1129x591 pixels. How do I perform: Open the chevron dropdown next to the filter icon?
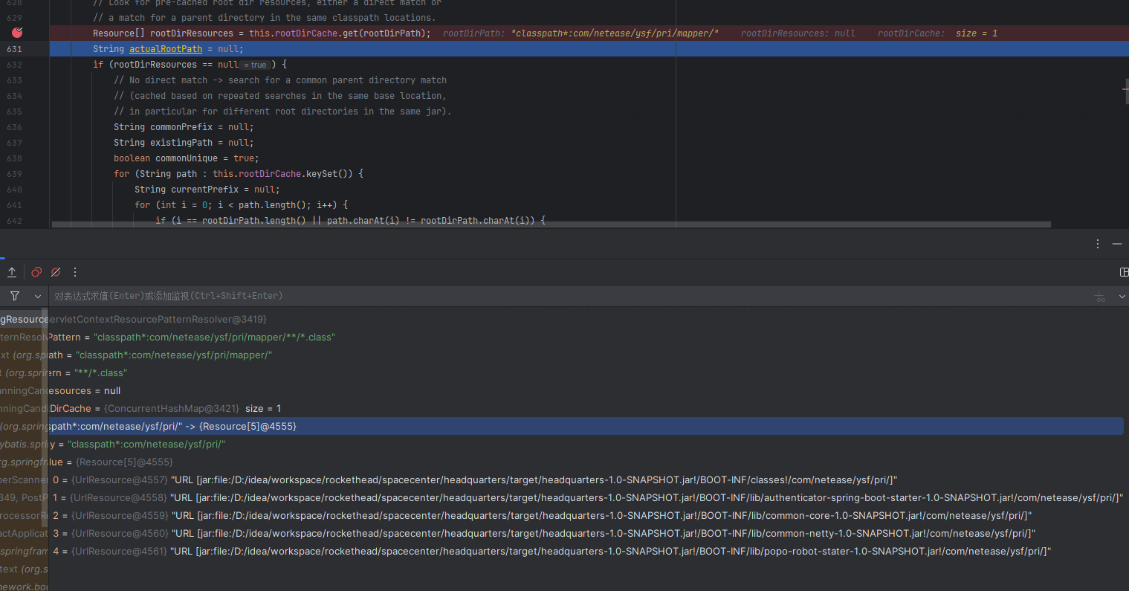point(37,295)
